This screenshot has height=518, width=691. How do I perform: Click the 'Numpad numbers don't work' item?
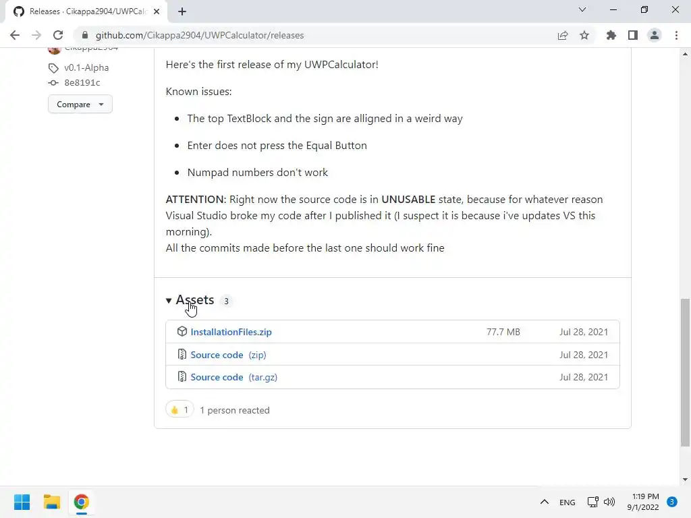click(x=258, y=173)
